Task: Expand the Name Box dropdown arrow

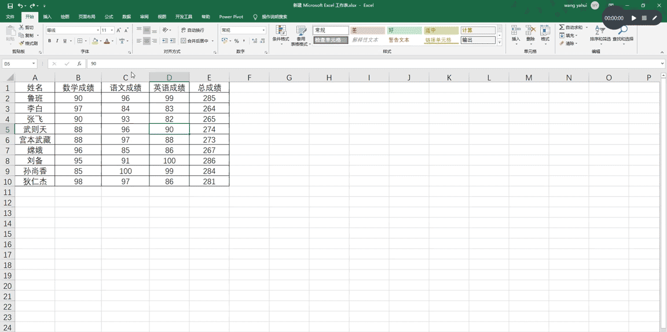Action: coord(34,64)
